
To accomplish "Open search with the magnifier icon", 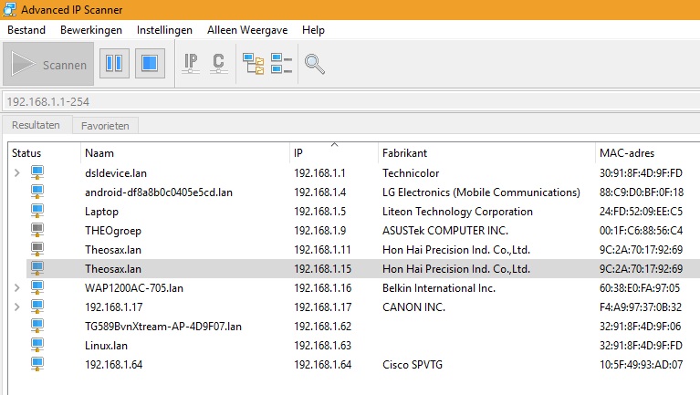I will point(314,64).
